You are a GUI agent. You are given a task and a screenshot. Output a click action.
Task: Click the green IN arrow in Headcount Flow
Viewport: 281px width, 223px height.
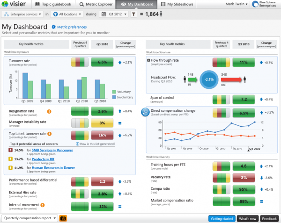[192, 79]
